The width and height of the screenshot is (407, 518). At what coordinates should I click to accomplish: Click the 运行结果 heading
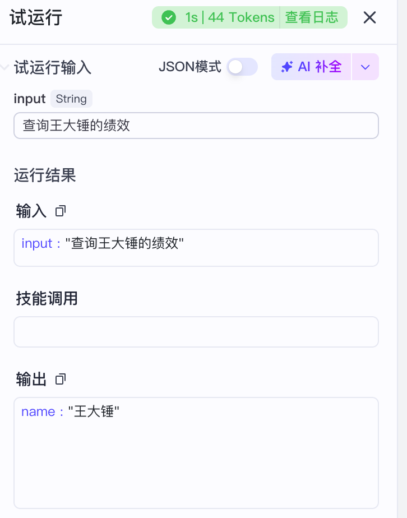click(45, 175)
